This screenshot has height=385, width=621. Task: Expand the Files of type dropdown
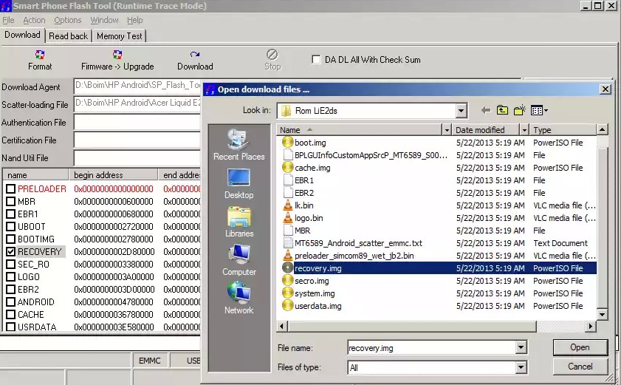point(521,367)
